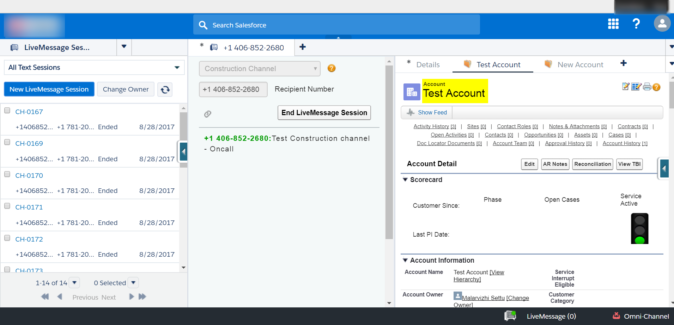
Task: Open the App Launcher grid icon
Action: (613, 24)
